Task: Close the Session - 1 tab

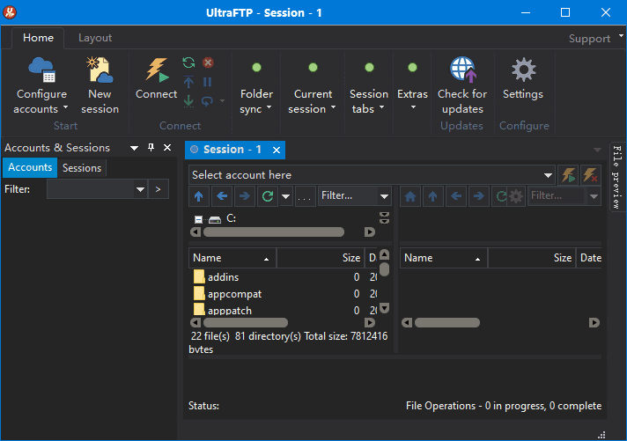Action: tap(277, 150)
